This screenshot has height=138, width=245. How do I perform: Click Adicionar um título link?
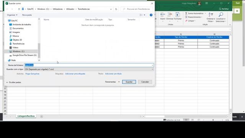tap(113, 74)
